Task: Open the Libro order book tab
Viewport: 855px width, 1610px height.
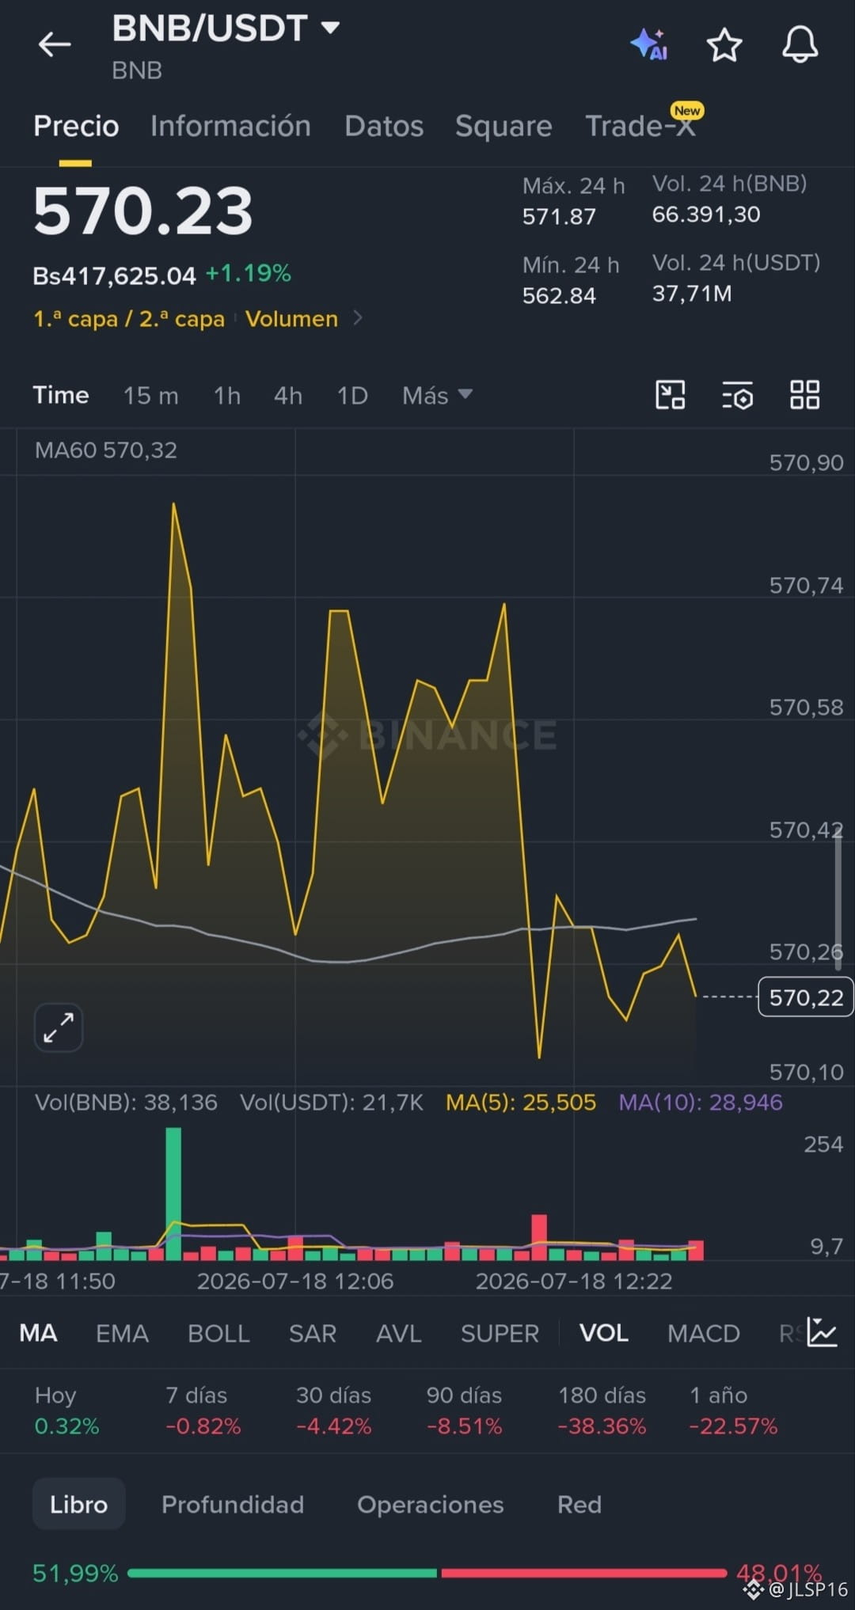Action: [78, 1504]
